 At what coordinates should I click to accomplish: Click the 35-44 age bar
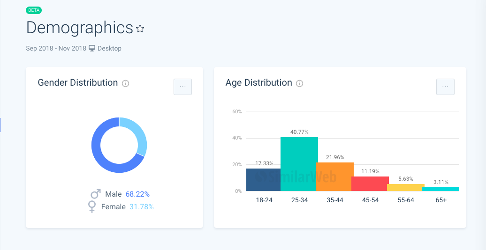click(335, 176)
